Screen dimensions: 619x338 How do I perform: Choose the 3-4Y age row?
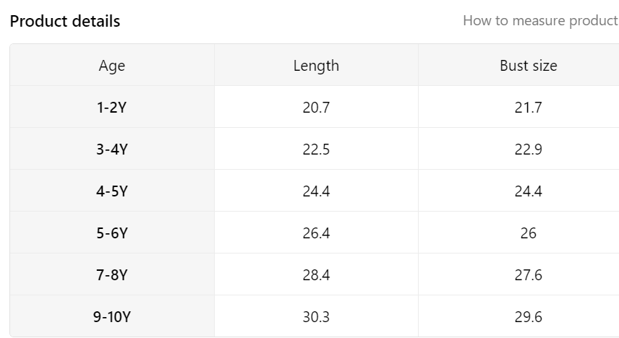pos(112,149)
